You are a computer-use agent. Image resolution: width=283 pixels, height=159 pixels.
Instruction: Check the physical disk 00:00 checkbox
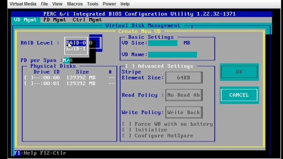(29, 78)
